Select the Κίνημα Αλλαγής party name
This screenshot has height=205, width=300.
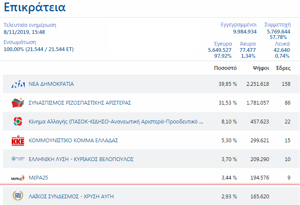[x=116, y=121]
